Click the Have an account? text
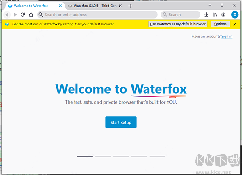 [x=206, y=37]
